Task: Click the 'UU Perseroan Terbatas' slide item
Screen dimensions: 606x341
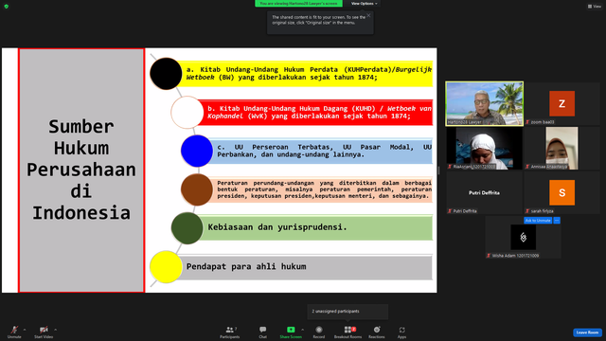Action: click(322, 151)
